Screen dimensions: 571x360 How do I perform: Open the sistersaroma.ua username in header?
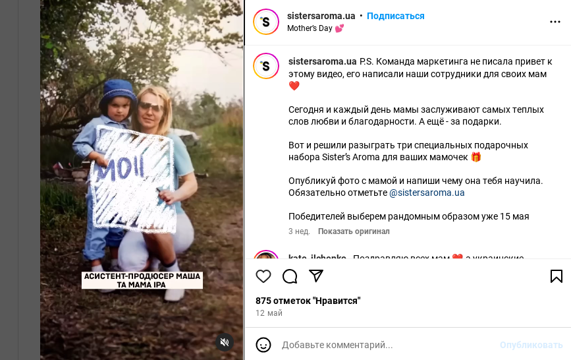[321, 16]
